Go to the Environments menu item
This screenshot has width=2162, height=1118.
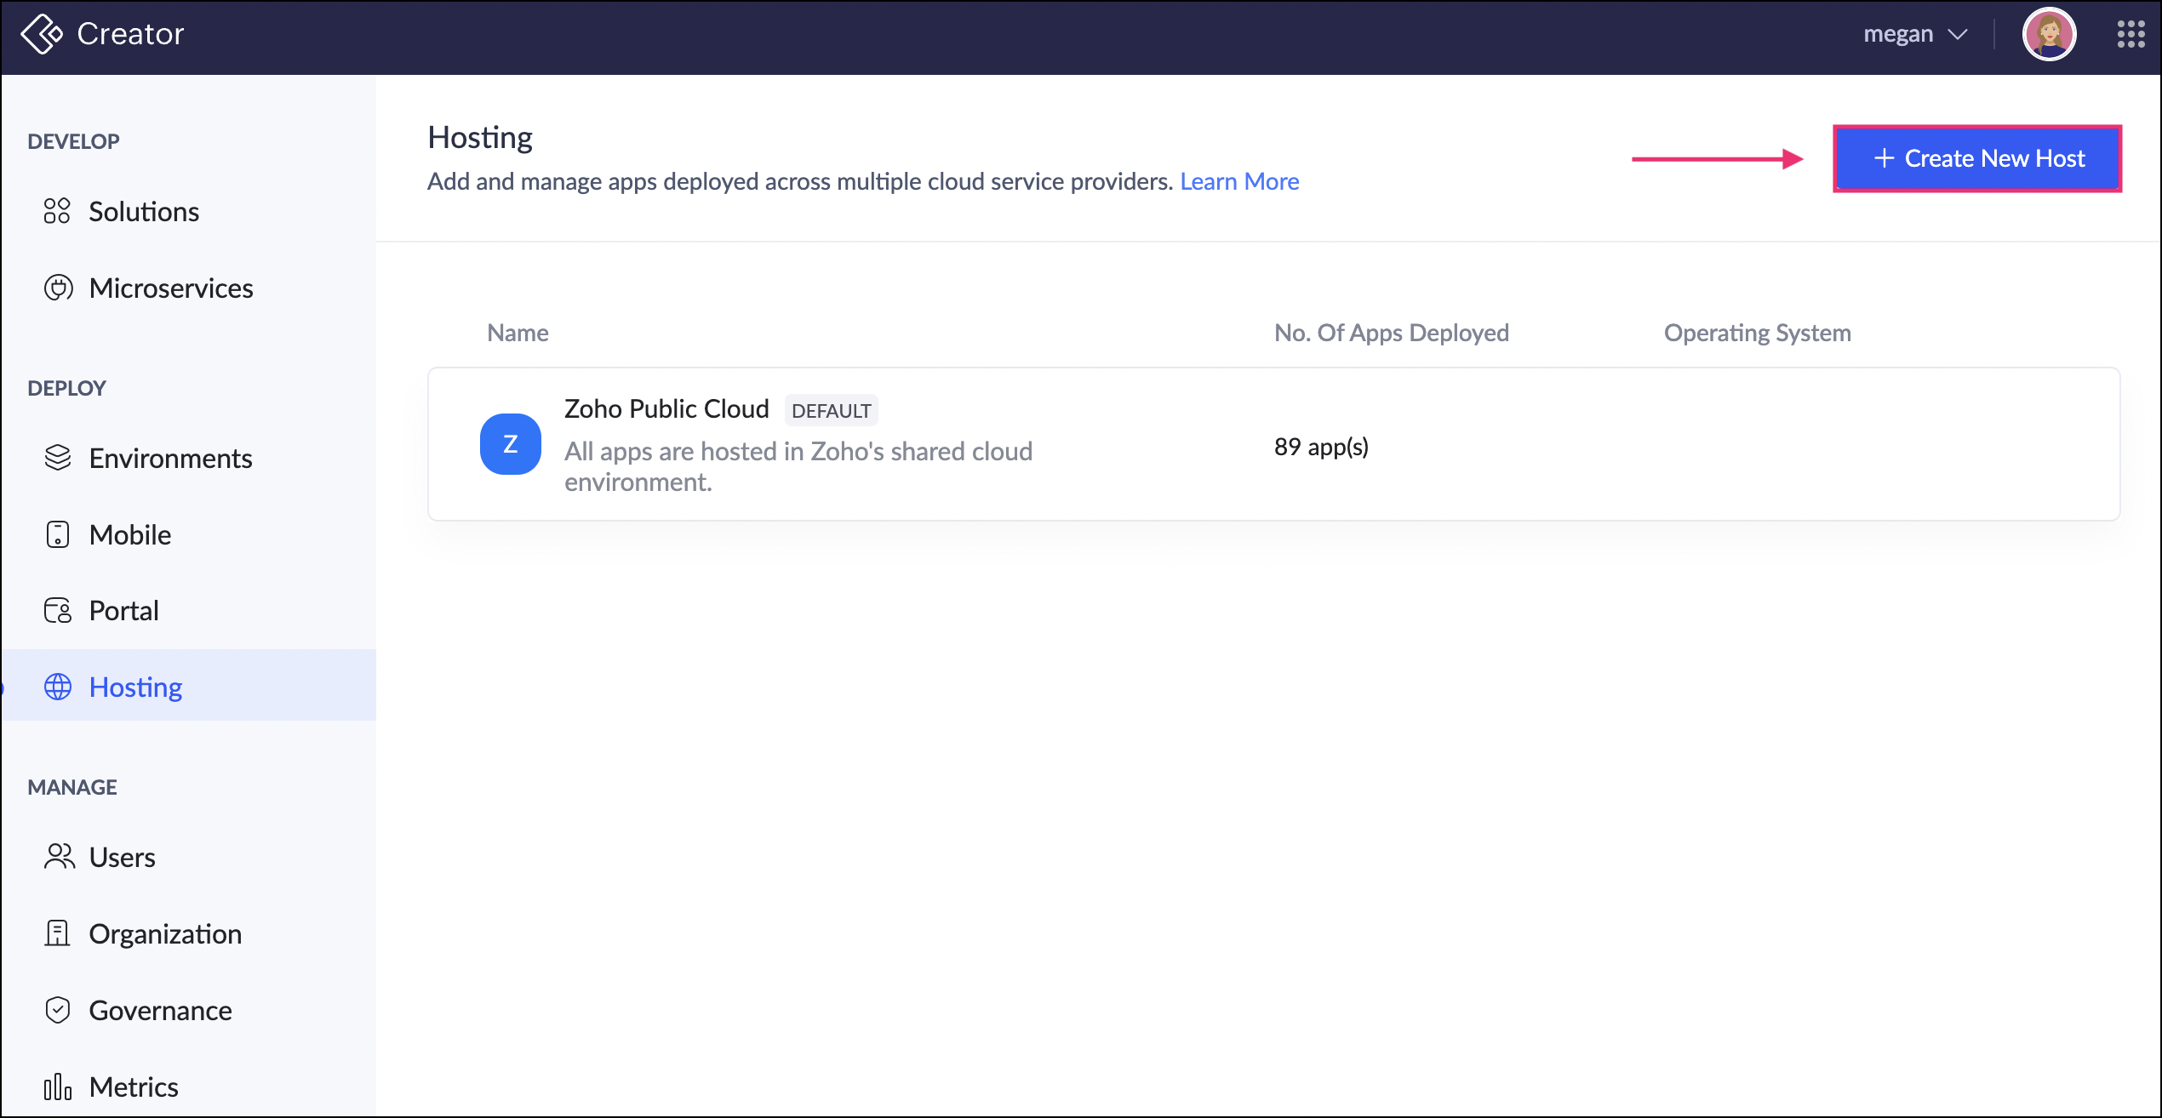click(170, 458)
